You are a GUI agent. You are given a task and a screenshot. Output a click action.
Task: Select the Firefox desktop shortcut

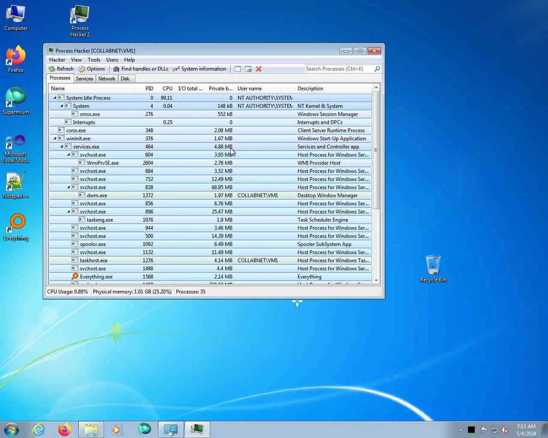[16, 59]
